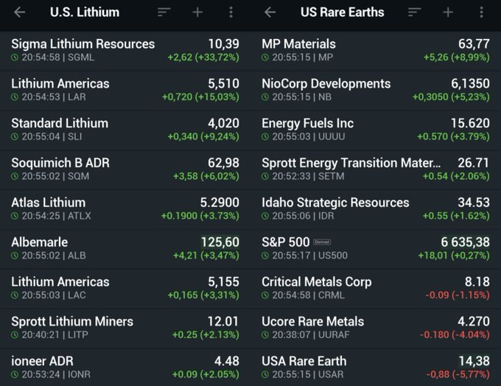The width and height of the screenshot is (501, 386).
Task: Tap the +0,3050 (+5,23%) change value
Action: (451, 96)
